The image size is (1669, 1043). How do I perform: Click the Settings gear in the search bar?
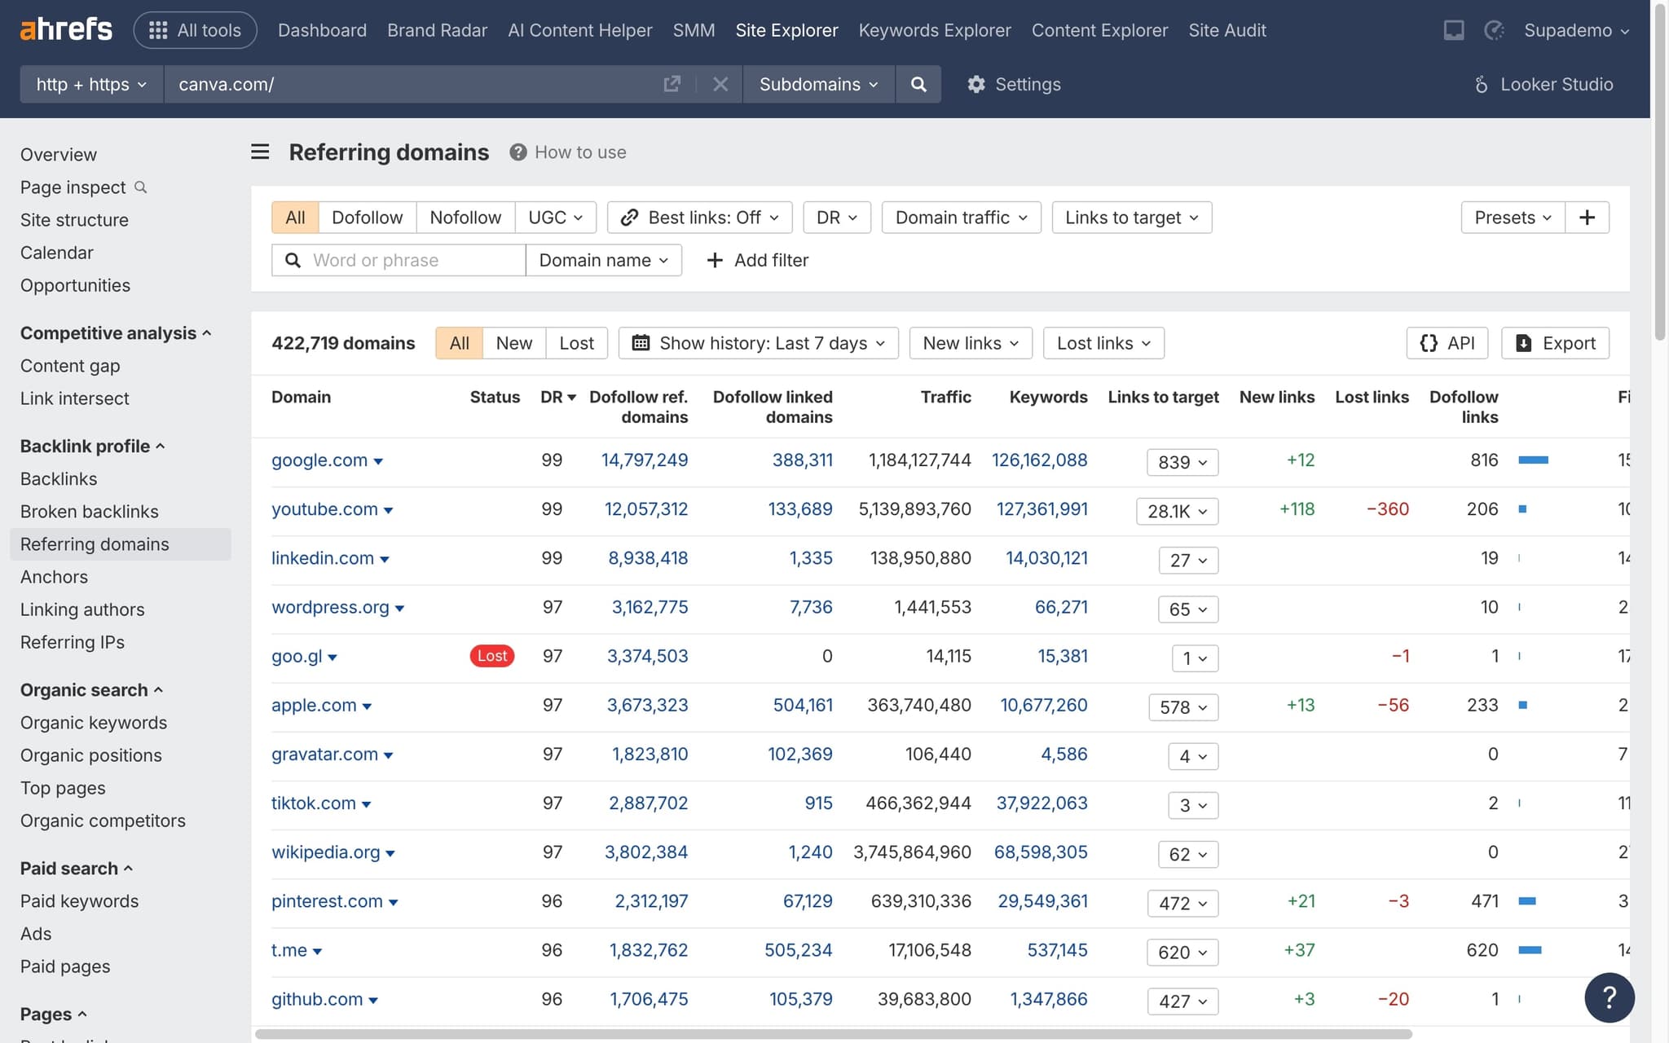(1013, 84)
